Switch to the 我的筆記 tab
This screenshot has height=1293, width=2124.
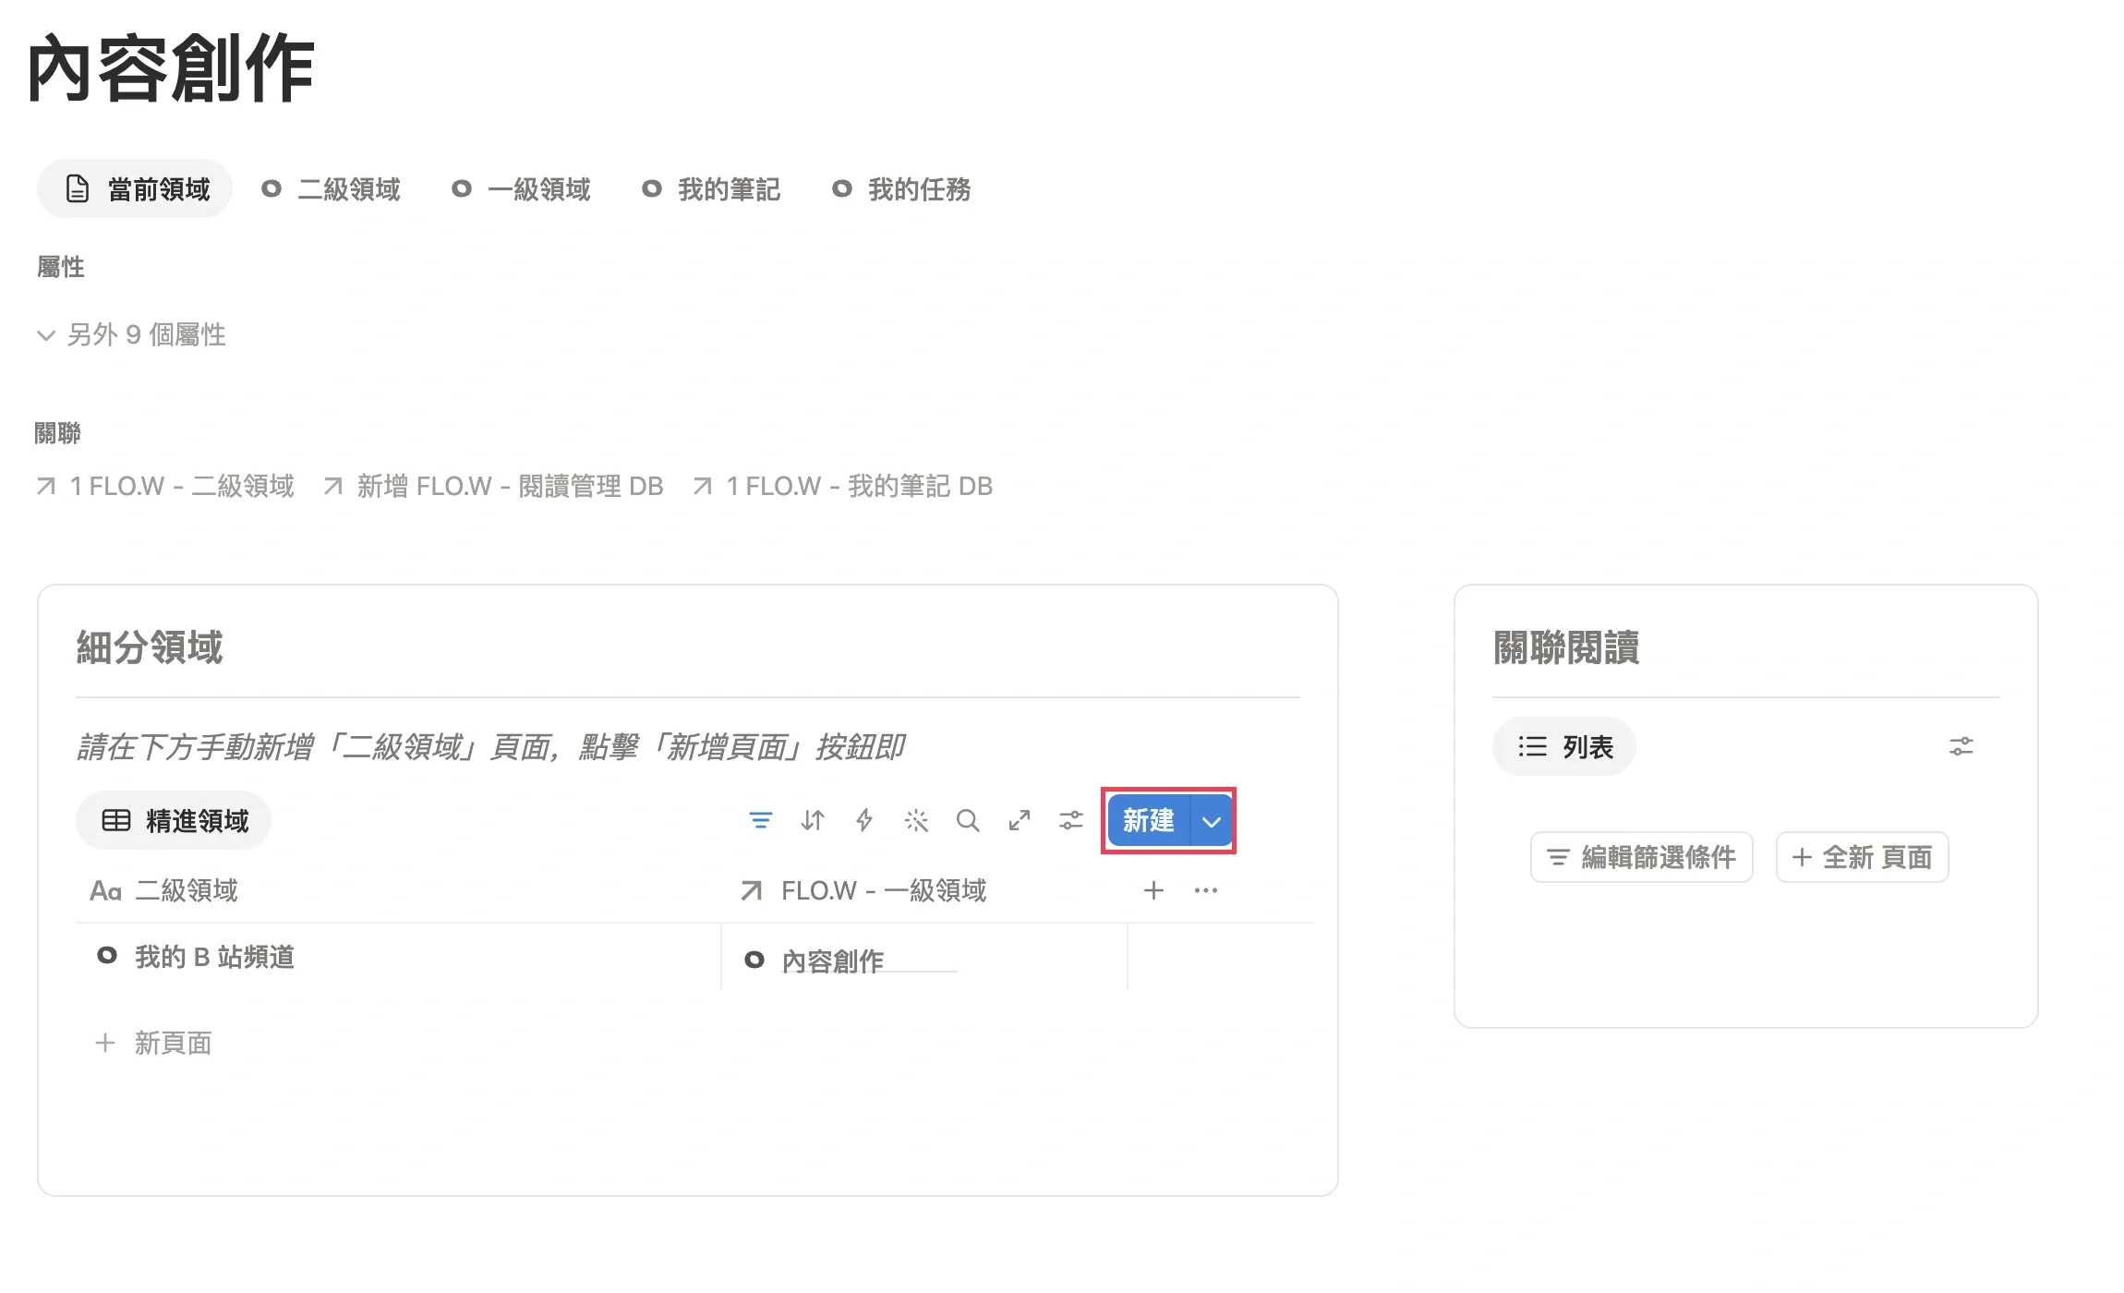coord(711,189)
